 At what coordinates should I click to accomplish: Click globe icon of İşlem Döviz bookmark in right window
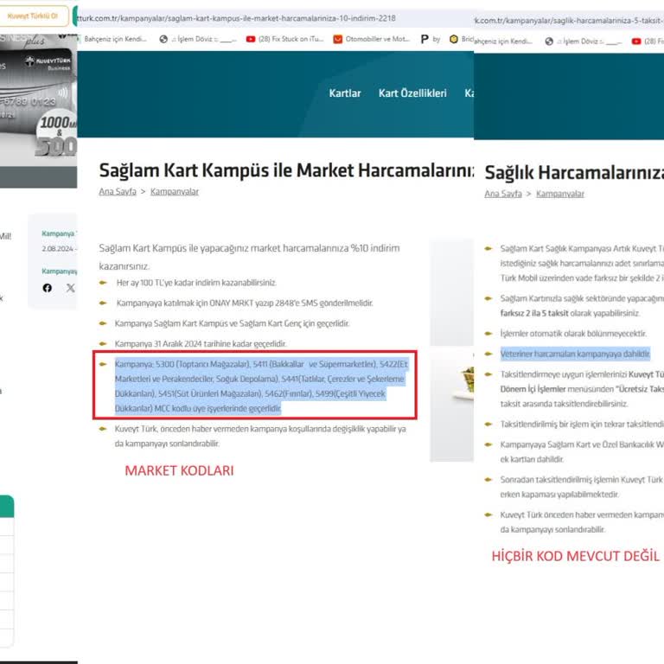549,41
